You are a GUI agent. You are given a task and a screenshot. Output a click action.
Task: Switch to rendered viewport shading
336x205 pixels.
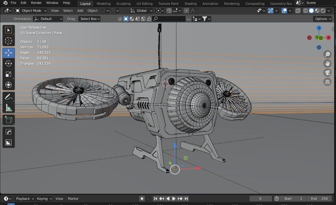pos(323,11)
